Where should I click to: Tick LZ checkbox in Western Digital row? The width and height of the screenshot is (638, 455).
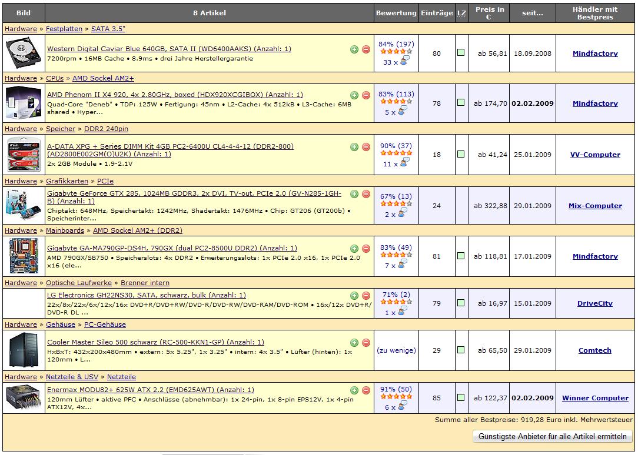(461, 52)
